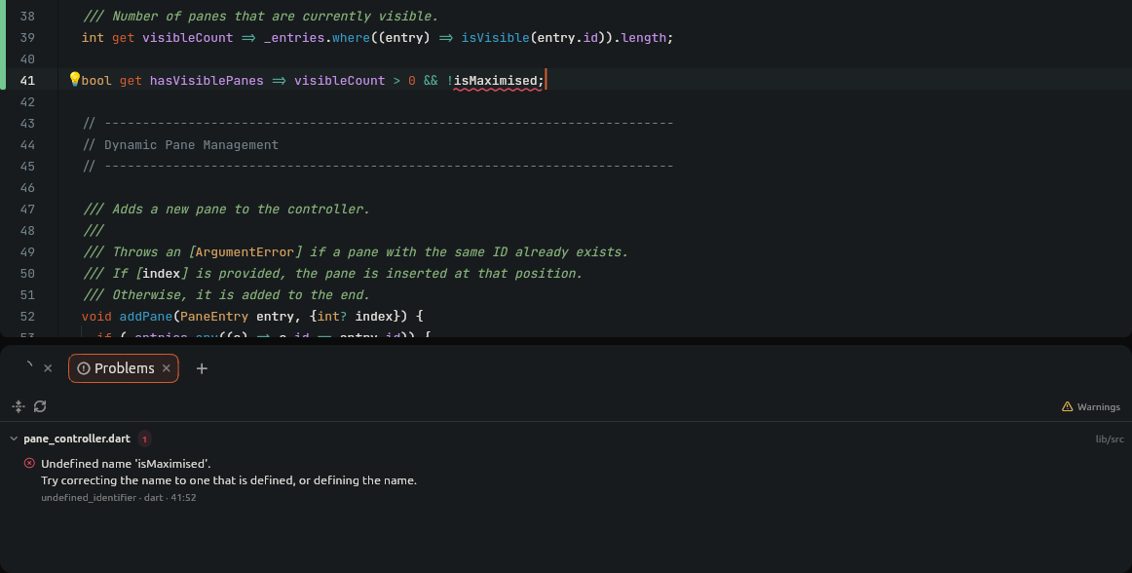The height and width of the screenshot is (573, 1132).
Task: Click hasVisiblePanes on line 41
Action: 207,80
